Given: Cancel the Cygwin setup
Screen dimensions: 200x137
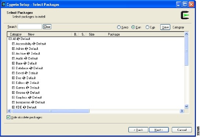Looking at the screenshot, I should pos(182,130).
